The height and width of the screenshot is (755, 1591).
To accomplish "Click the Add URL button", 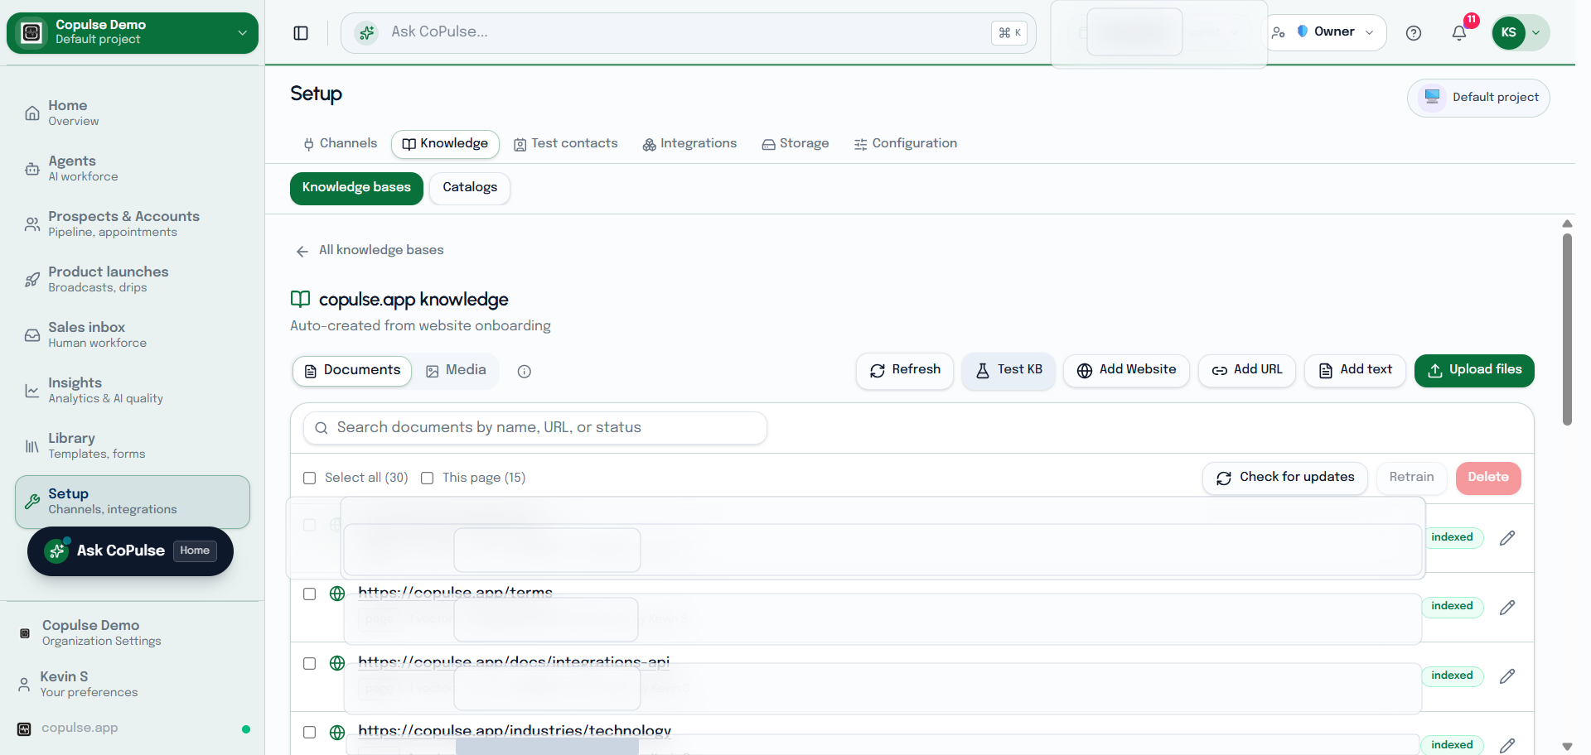I will [x=1247, y=370].
